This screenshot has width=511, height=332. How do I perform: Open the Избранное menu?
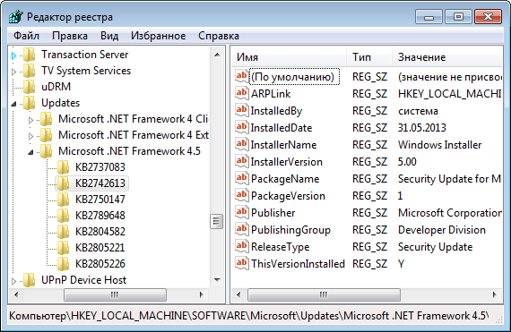coord(159,36)
